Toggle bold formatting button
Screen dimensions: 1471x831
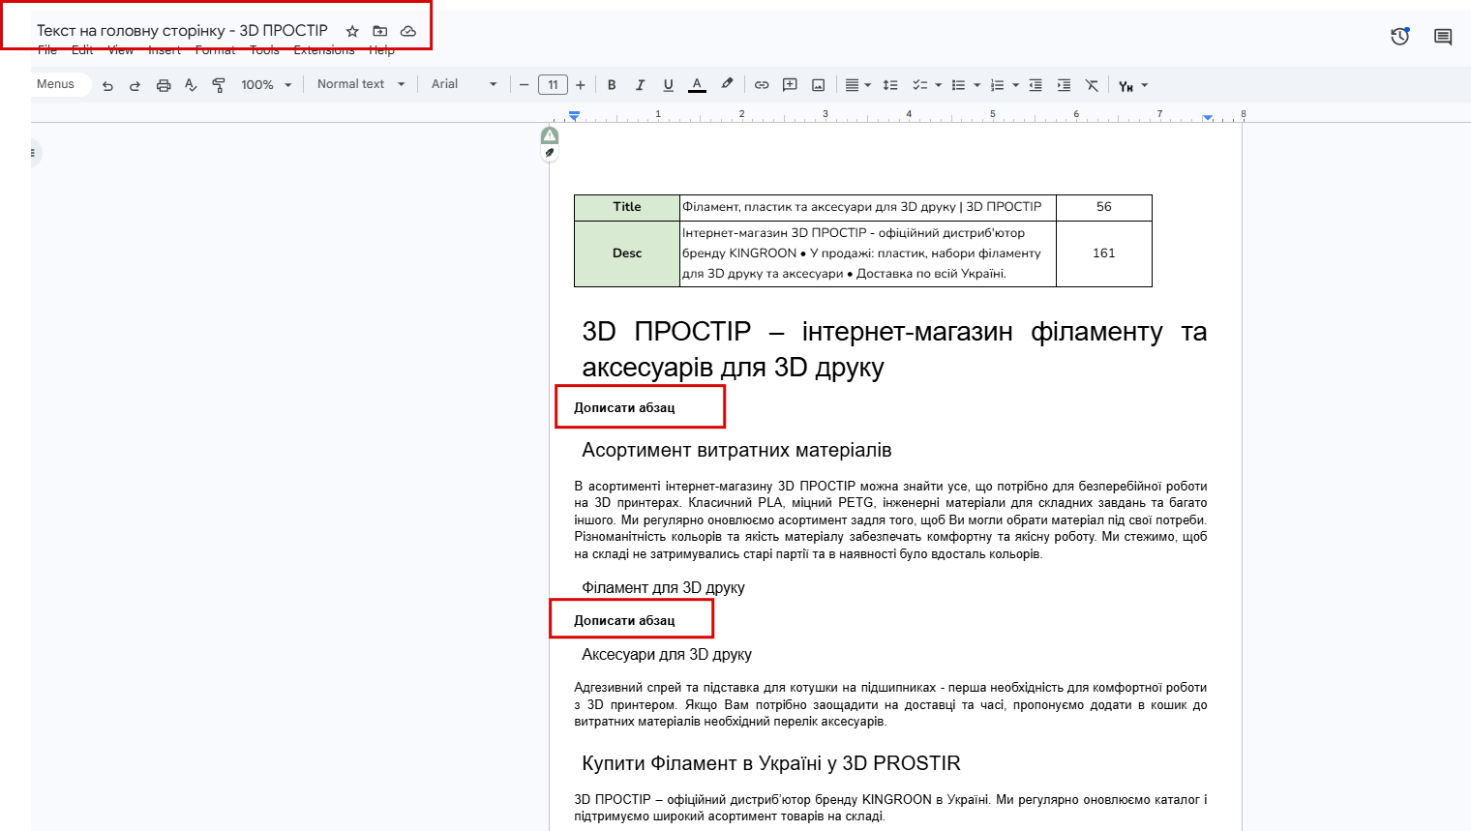(x=612, y=85)
